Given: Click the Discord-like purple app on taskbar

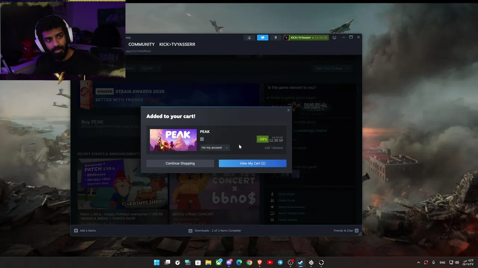Looking at the screenshot, I should pyautogui.click(x=229, y=262).
